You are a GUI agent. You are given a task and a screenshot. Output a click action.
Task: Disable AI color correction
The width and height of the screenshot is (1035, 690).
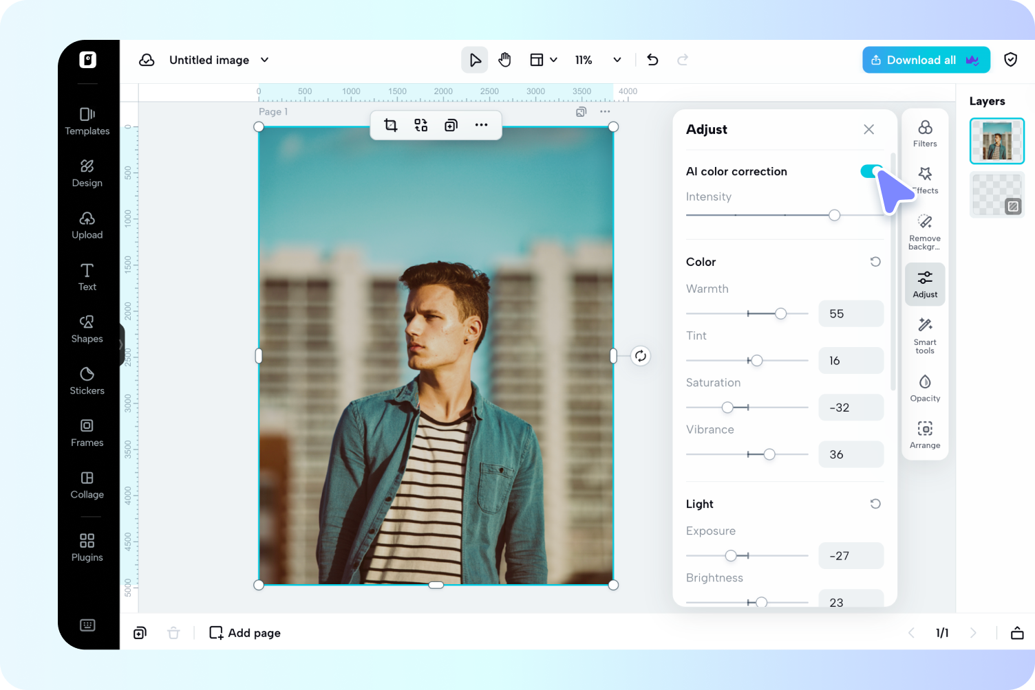(x=872, y=170)
